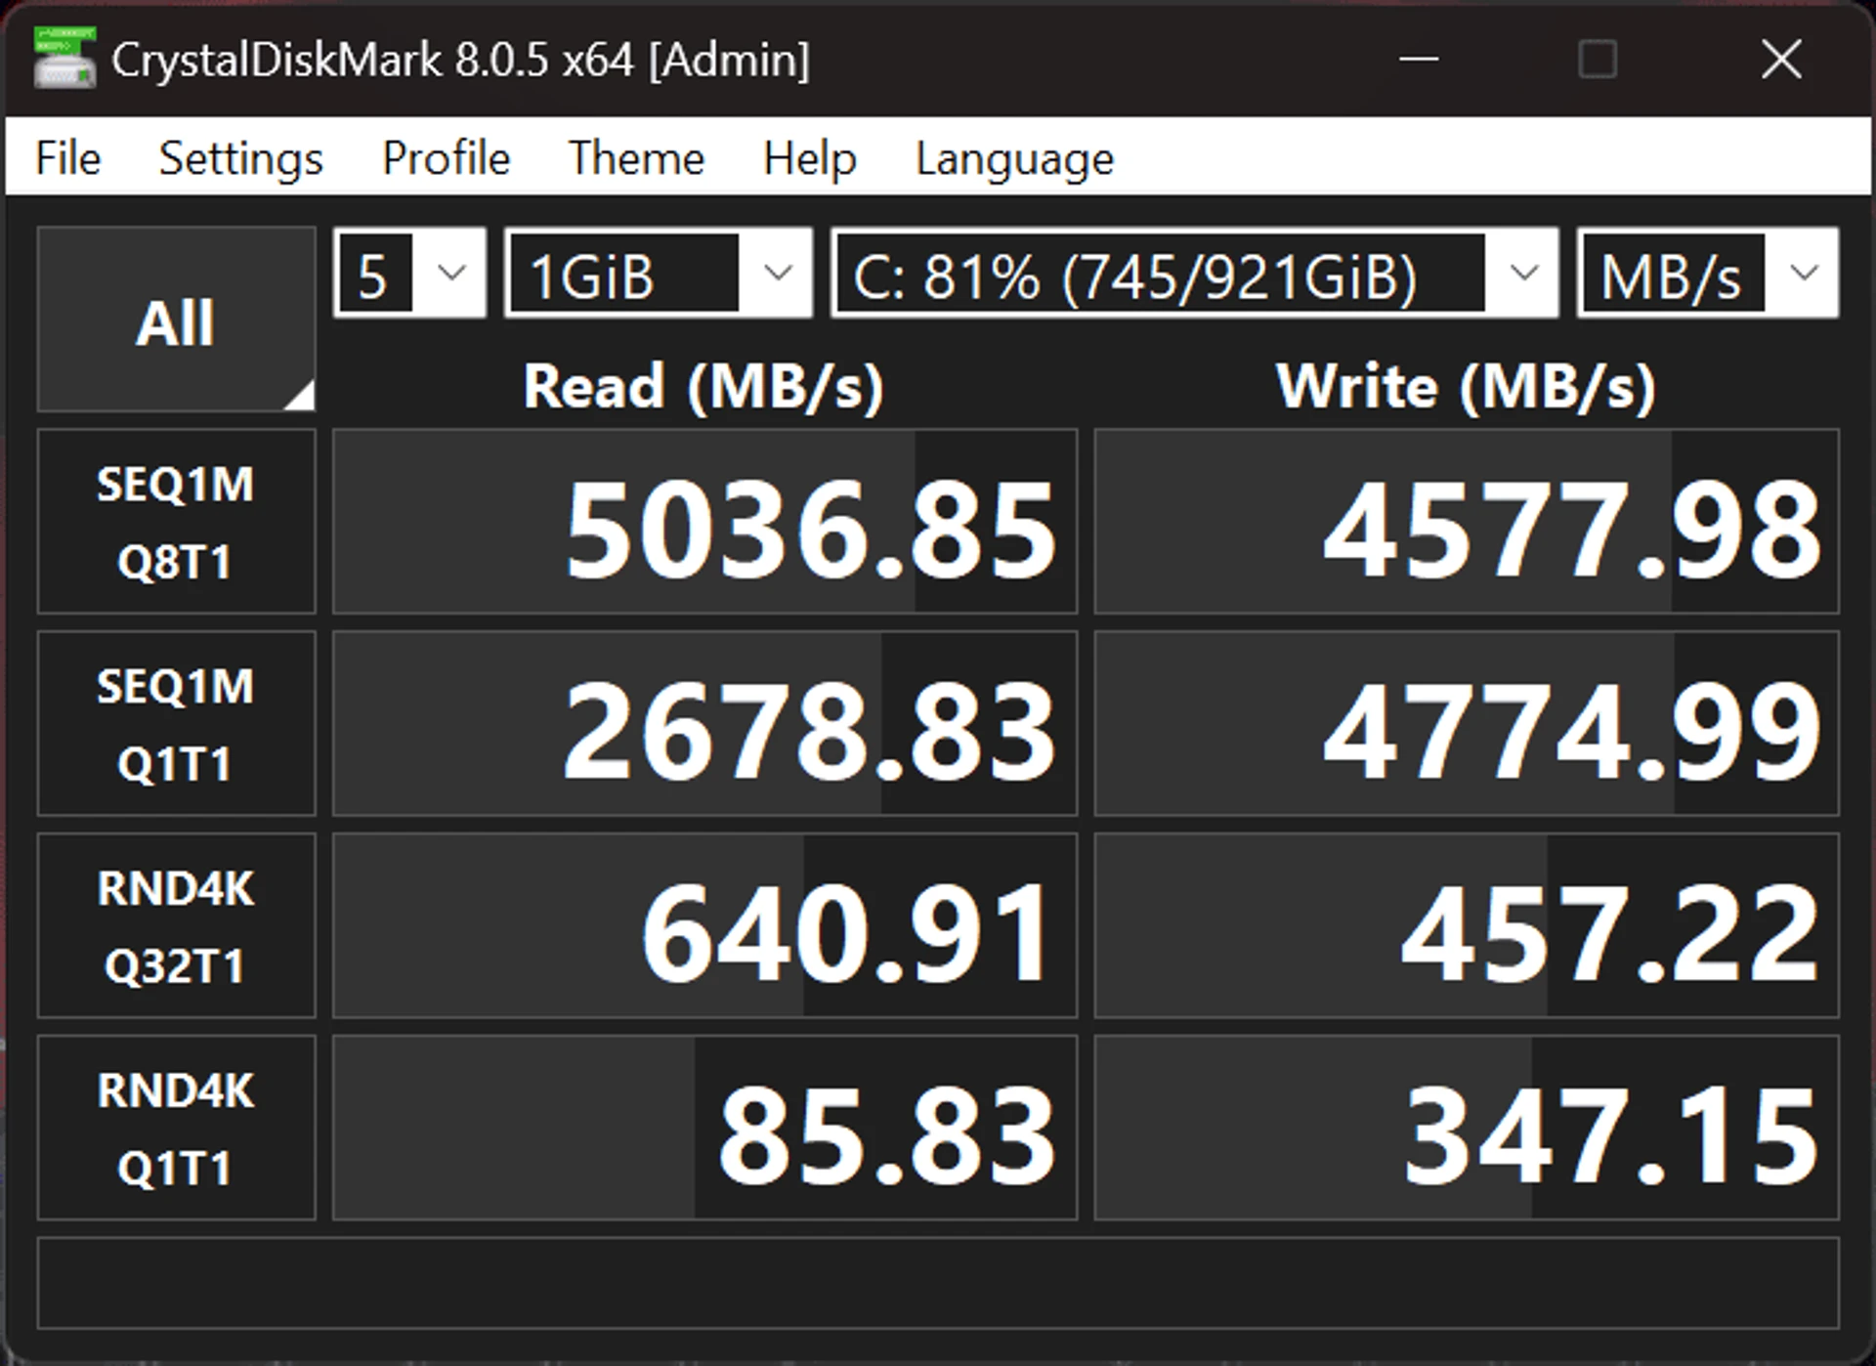This screenshot has width=1876, height=1366.
Task: Open the Help menu
Action: point(809,157)
